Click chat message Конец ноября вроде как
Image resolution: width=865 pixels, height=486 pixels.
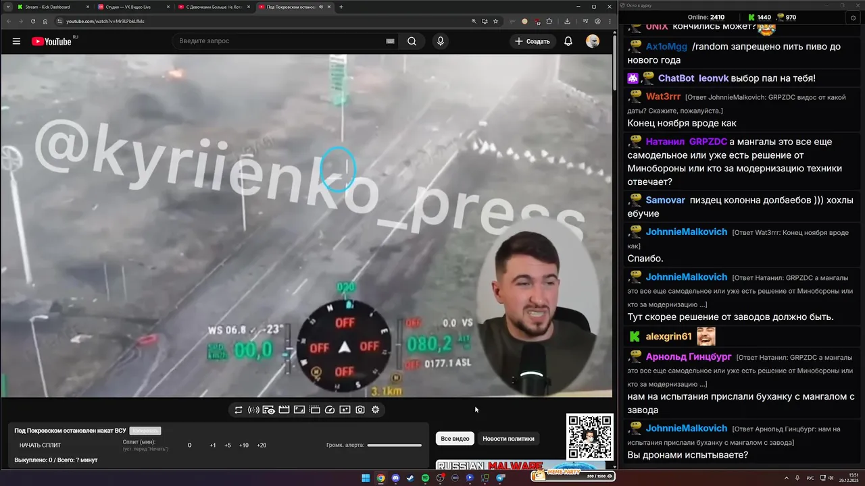(x=682, y=124)
